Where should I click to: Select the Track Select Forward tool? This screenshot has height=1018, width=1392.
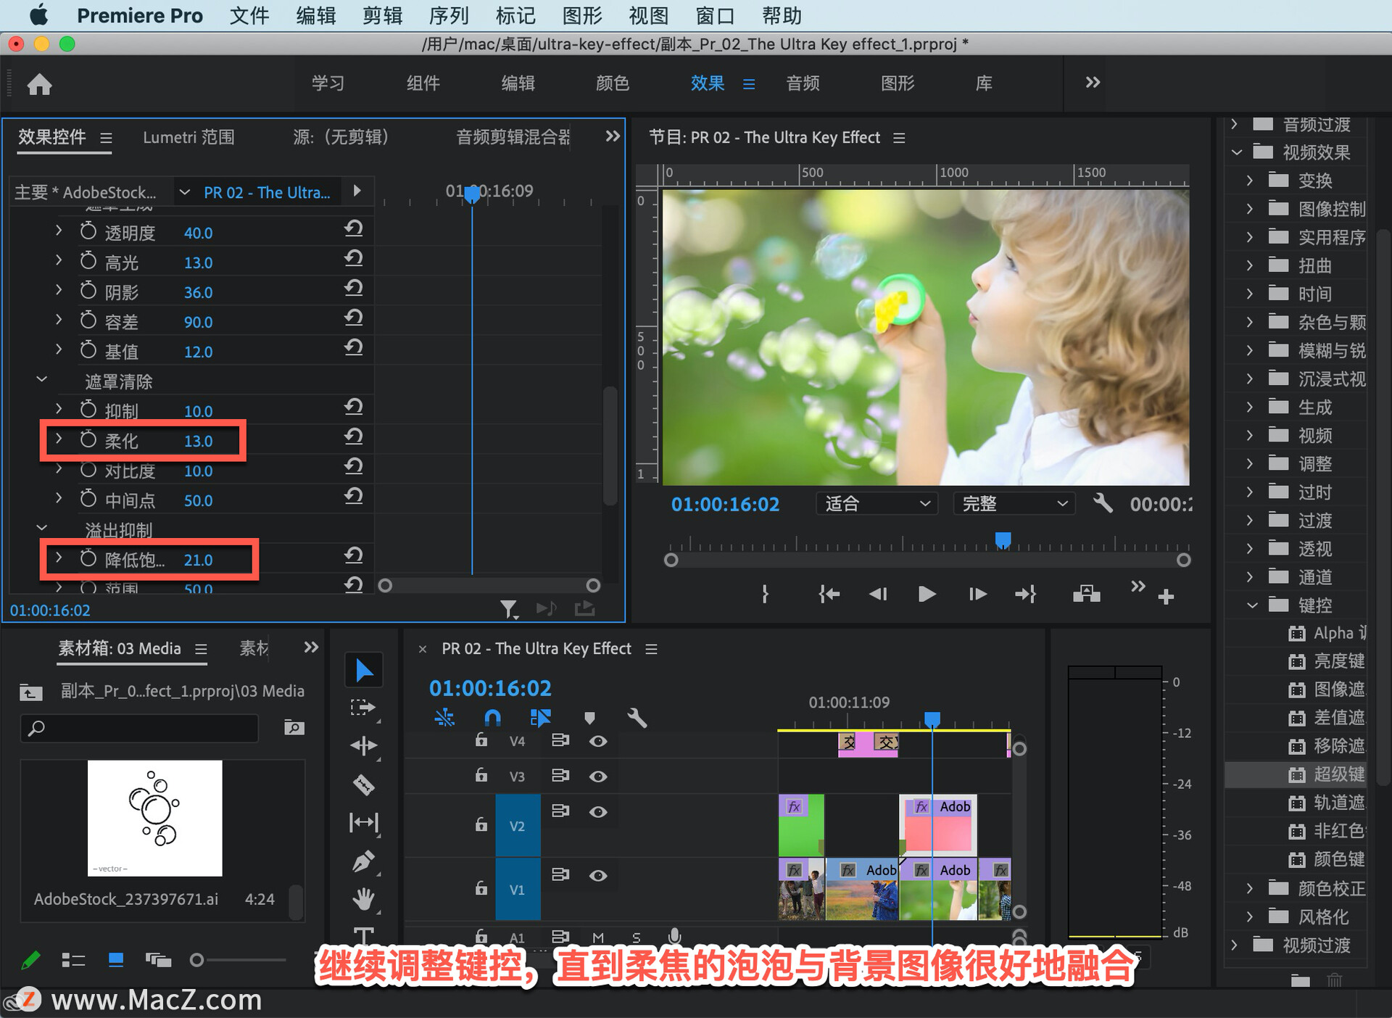[363, 708]
